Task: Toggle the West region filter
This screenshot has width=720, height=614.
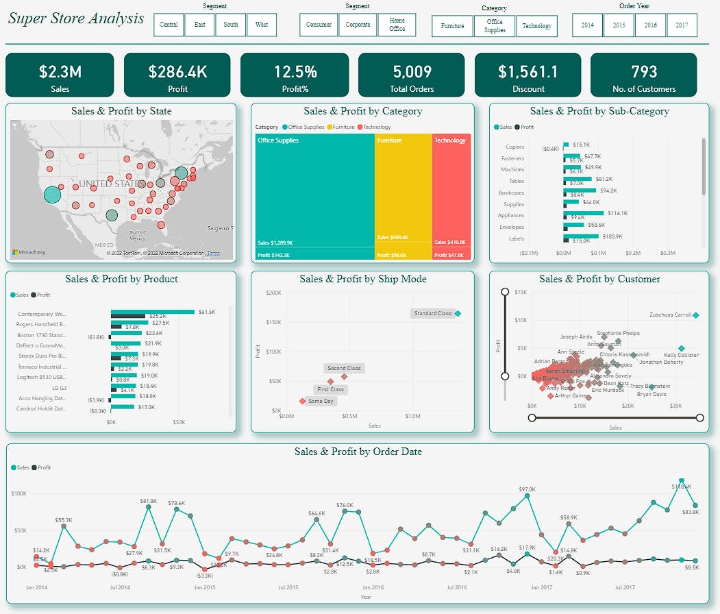Action: click(262, 25)
